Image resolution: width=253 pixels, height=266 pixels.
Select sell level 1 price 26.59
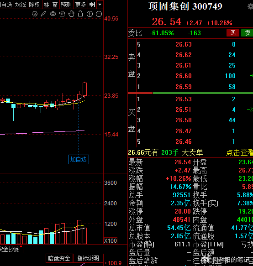click(x=184, y=87)
